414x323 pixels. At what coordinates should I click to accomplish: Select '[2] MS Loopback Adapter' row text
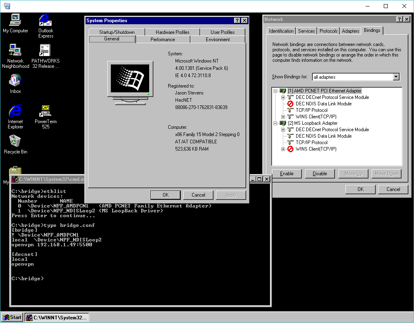pyautogui.click(x=313, y=123)
